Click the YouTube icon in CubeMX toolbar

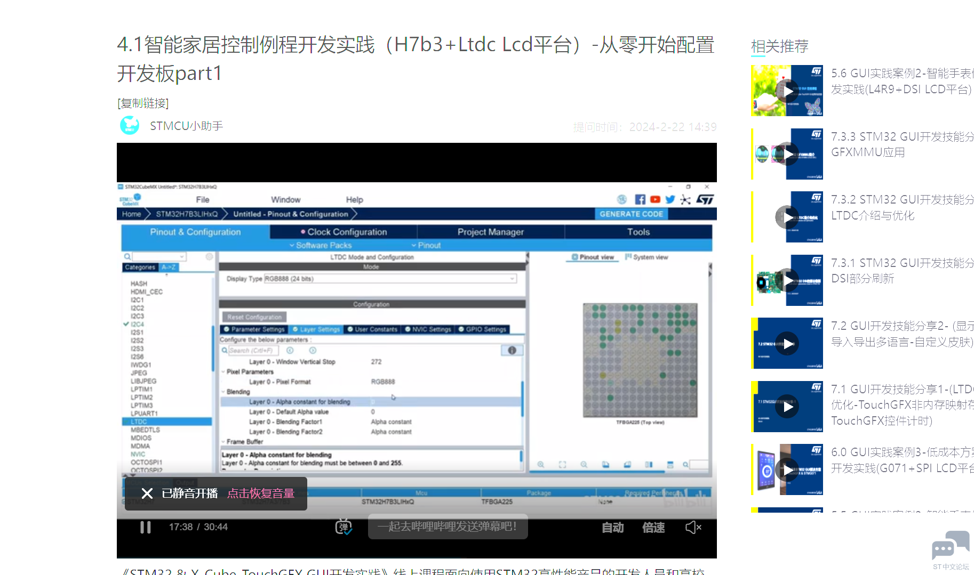(x=655, y=199)
